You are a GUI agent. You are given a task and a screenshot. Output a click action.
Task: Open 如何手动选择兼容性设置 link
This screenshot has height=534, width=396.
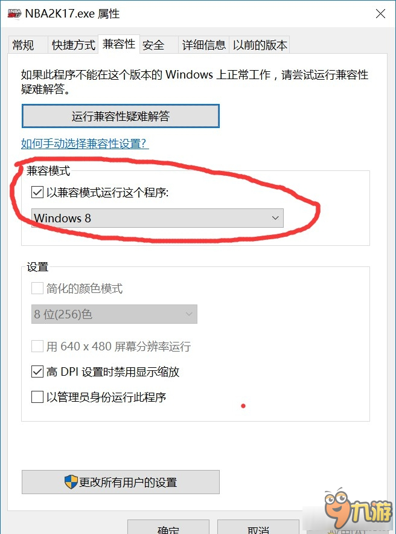point(85,143)
